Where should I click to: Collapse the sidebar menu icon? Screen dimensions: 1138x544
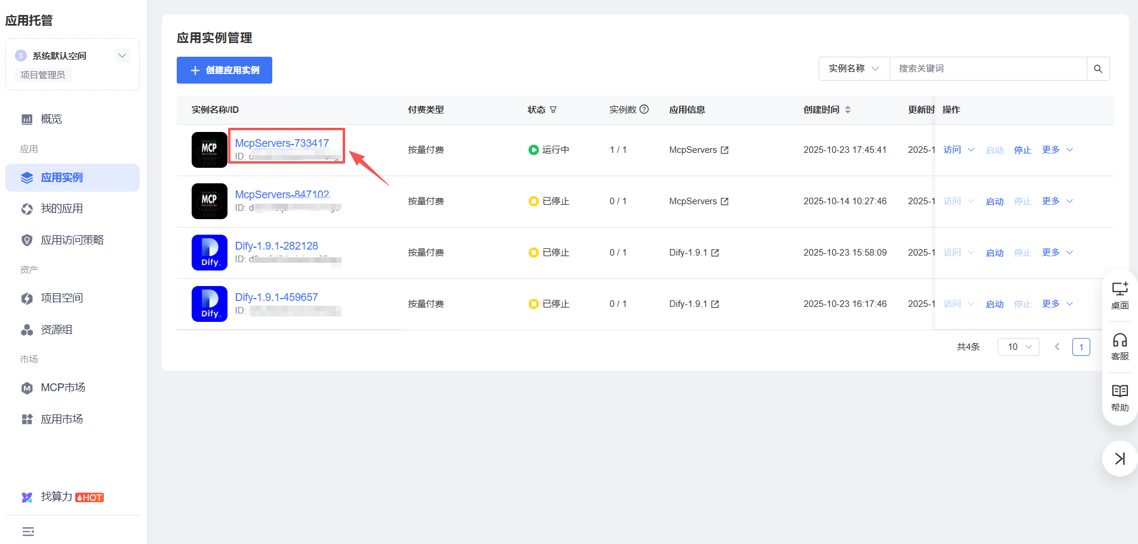[28, 531]
